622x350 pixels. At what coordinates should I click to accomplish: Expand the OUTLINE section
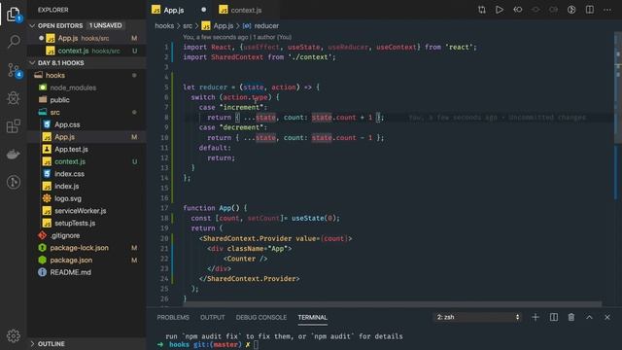pyautogui.click(x=32, y=343)
